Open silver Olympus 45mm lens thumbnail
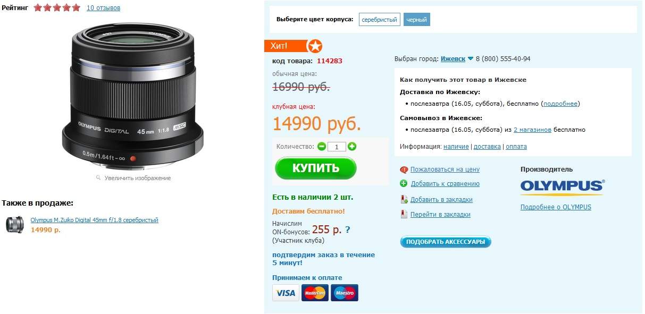Screen dimensions: 645x314 (x=15, y=225)
